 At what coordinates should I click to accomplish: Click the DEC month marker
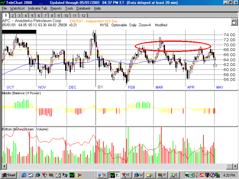(x=73, y=87)
